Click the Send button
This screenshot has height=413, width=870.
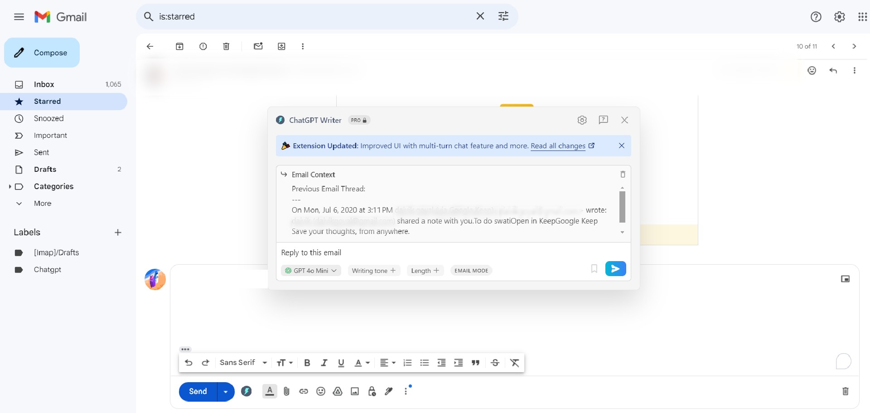tap(198, 392)
